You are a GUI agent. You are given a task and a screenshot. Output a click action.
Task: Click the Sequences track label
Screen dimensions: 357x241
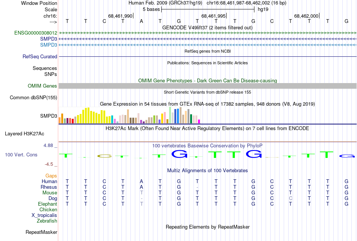point(45,68)
